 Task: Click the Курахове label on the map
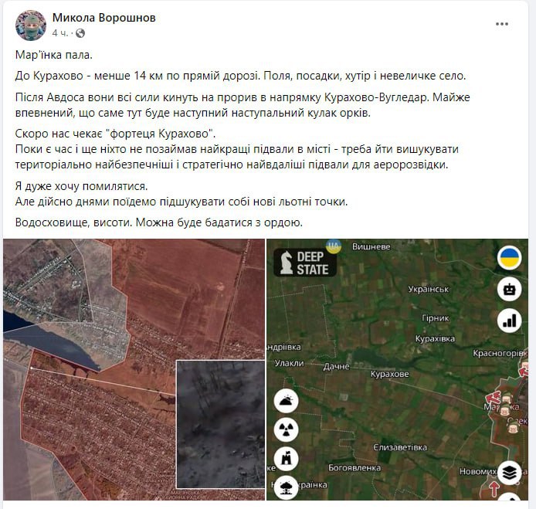click(390, 374)
